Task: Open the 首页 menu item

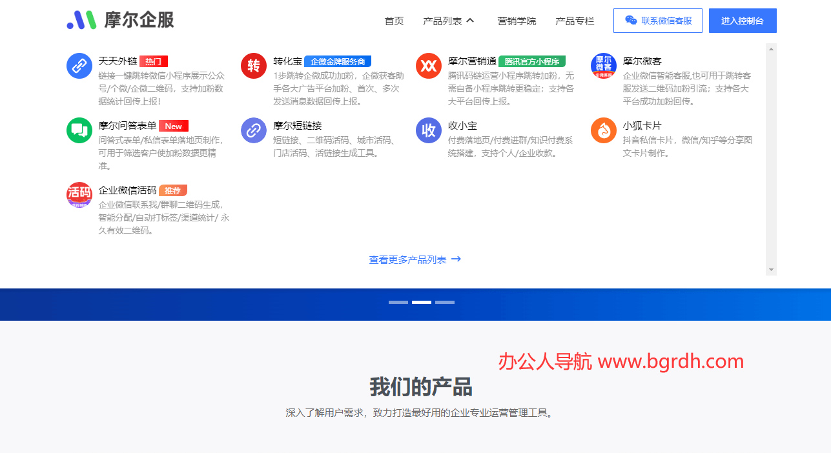Action: (393, 21)
